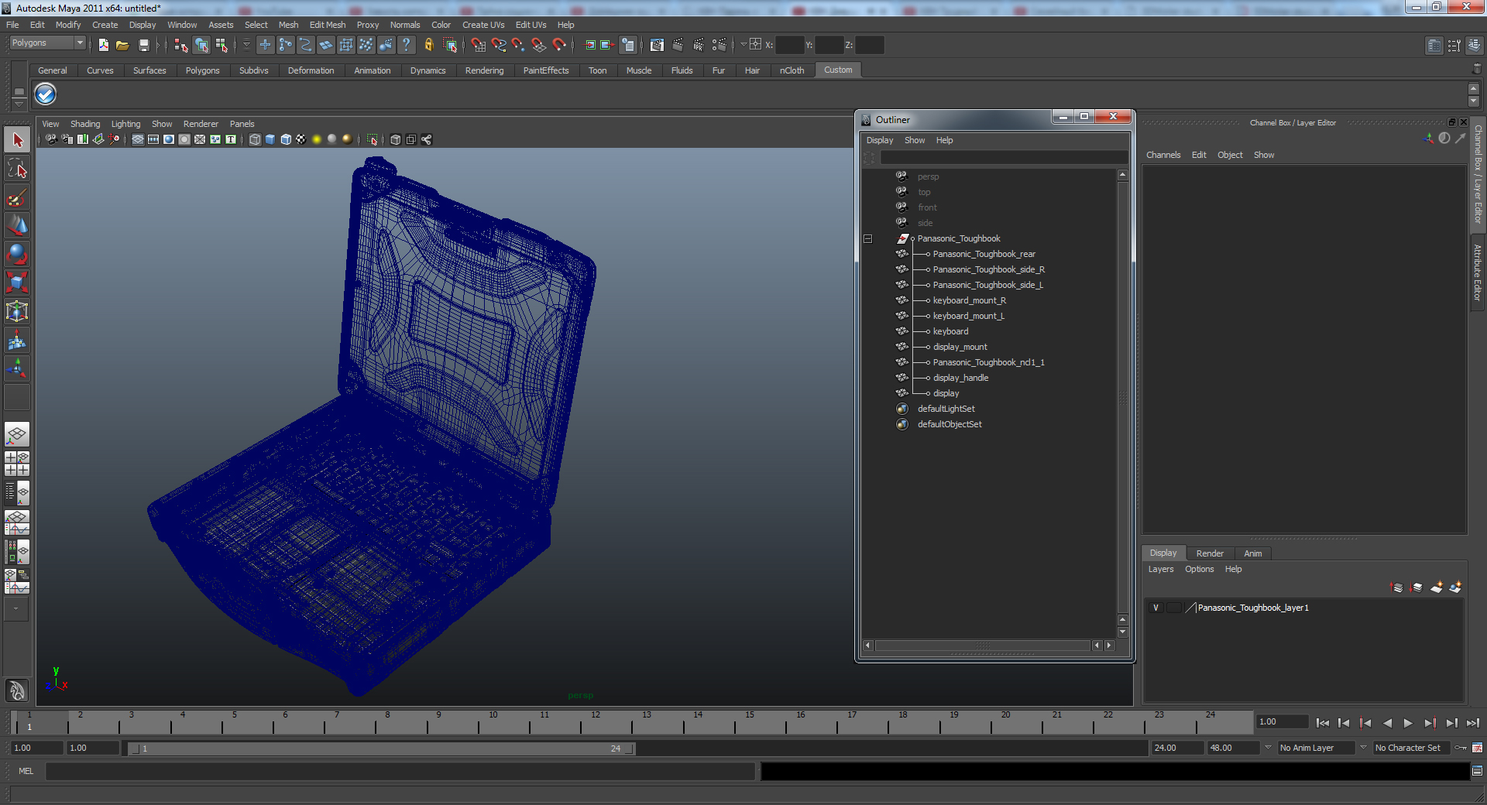Click the current frame 1.00 field
Viewport: 1487px width, 805px height.
(x=1283, y=721)
